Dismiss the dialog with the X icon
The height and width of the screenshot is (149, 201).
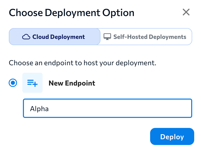(x=186, y=12)
